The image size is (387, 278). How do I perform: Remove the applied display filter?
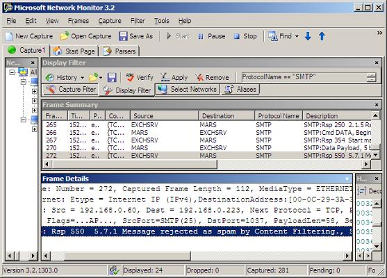(x=212, y=78)
